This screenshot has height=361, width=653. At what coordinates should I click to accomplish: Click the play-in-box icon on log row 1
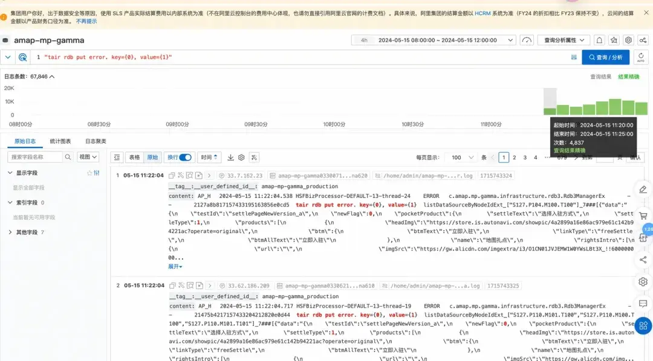(x=199, y=176)
